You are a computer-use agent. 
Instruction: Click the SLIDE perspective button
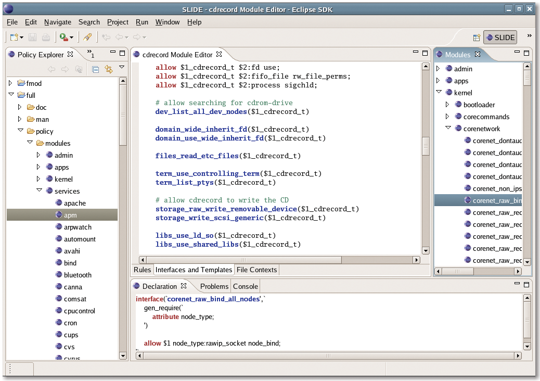click(x=500, y=37)
